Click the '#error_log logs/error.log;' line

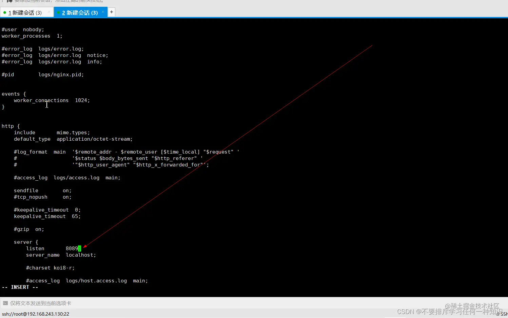43,49
